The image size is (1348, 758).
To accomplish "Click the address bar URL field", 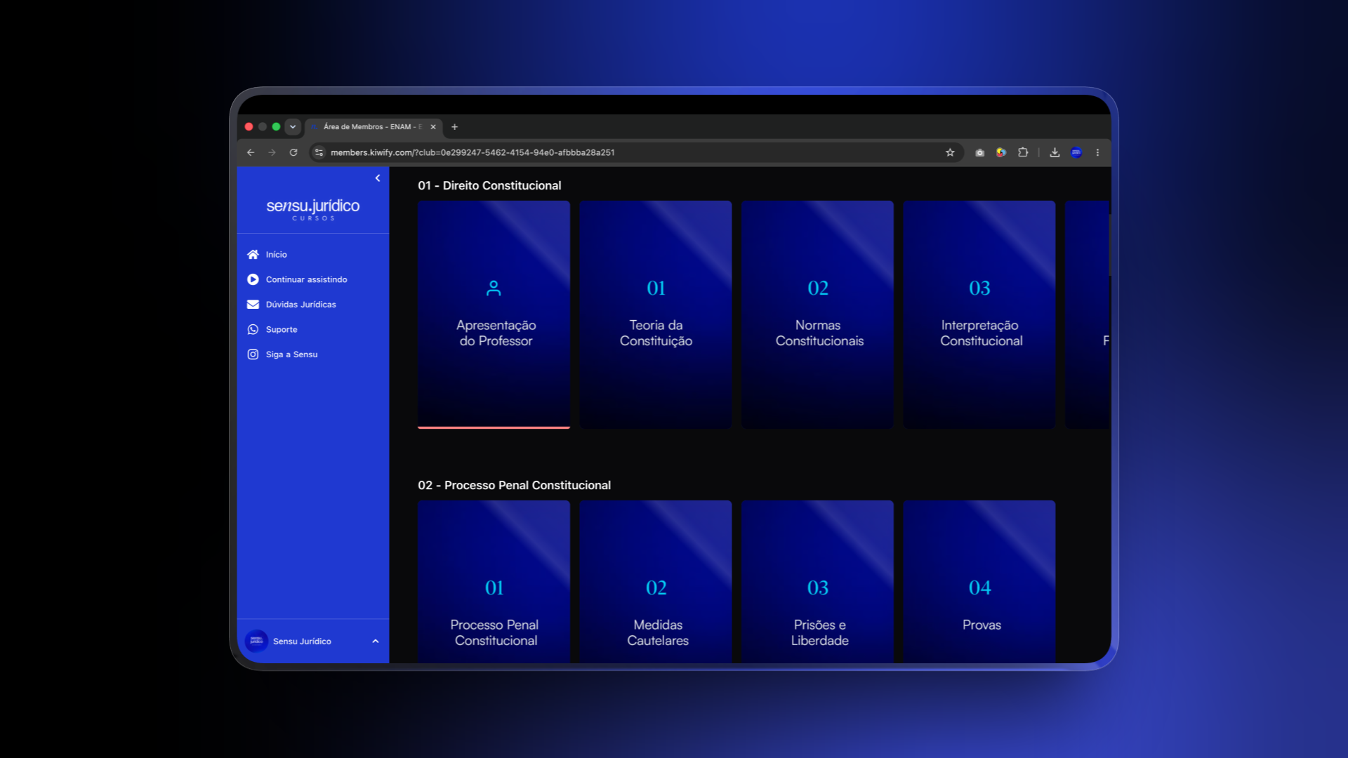I will click(632, 152).
